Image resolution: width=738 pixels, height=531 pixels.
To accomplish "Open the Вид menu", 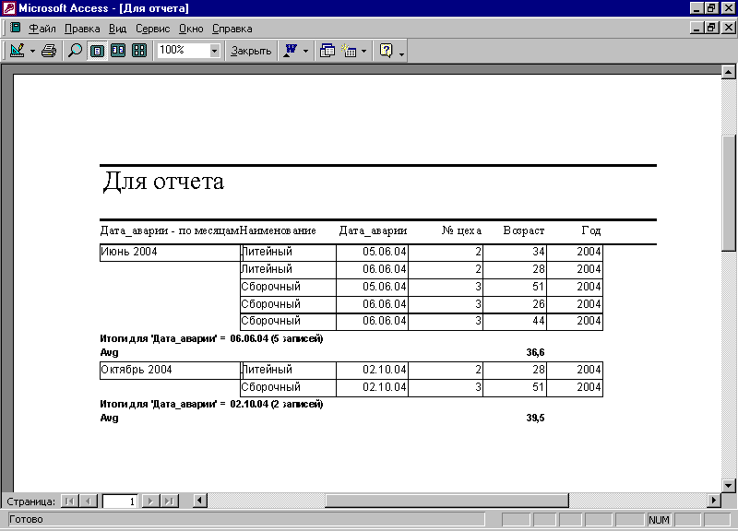I will click(x=118, y=29).
